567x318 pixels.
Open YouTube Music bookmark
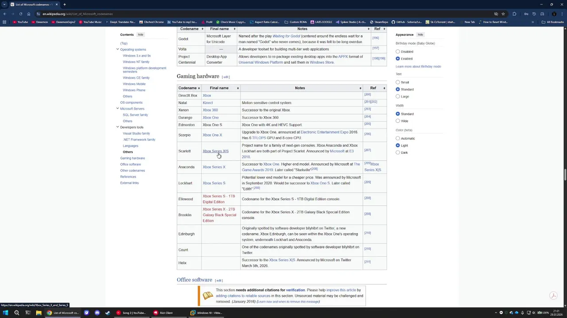90,22
